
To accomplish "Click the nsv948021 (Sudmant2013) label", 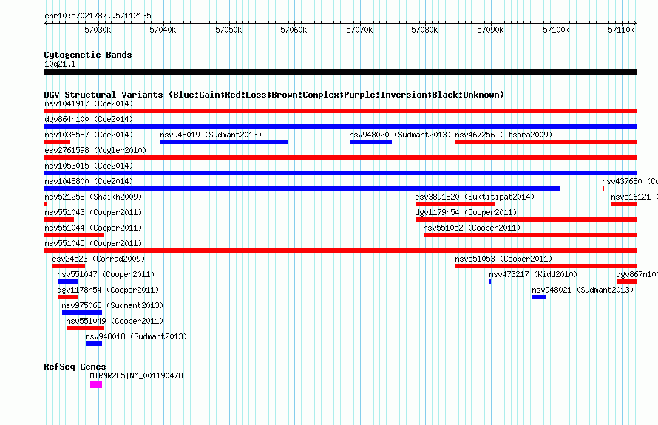I will (x=583, y=290).
